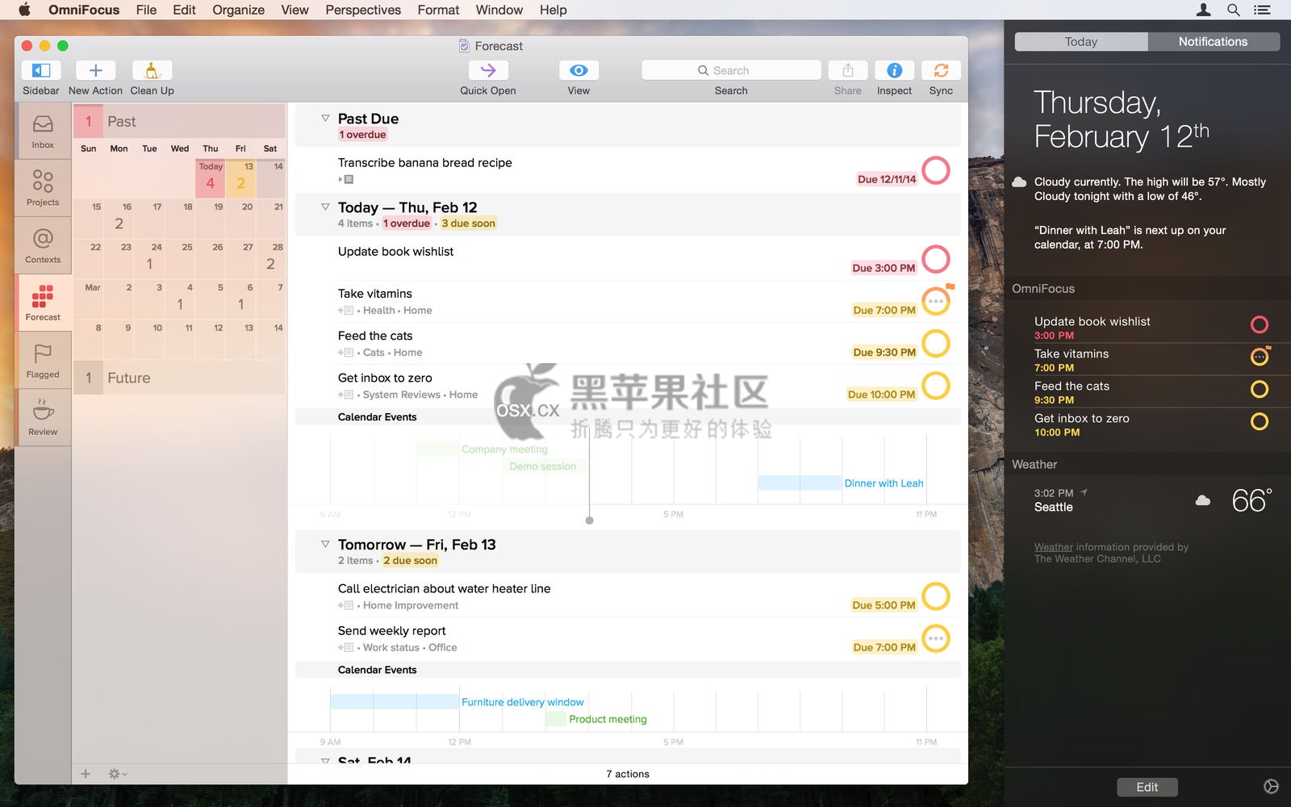The image size is (1291, 807).
Task: Toggle Notification Center list icon in menu bar
Action: pyautogui.click(x=1262, y=10)
